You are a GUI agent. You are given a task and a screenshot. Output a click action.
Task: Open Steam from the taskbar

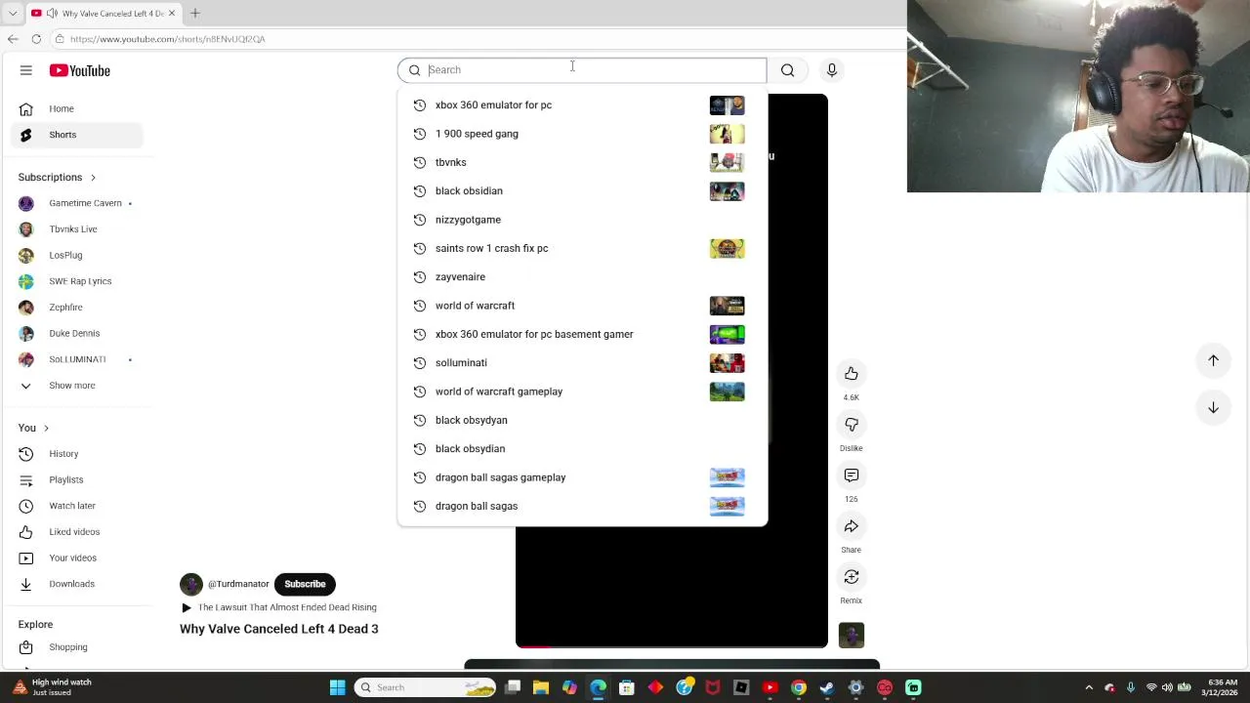click(x=827, y=687)
